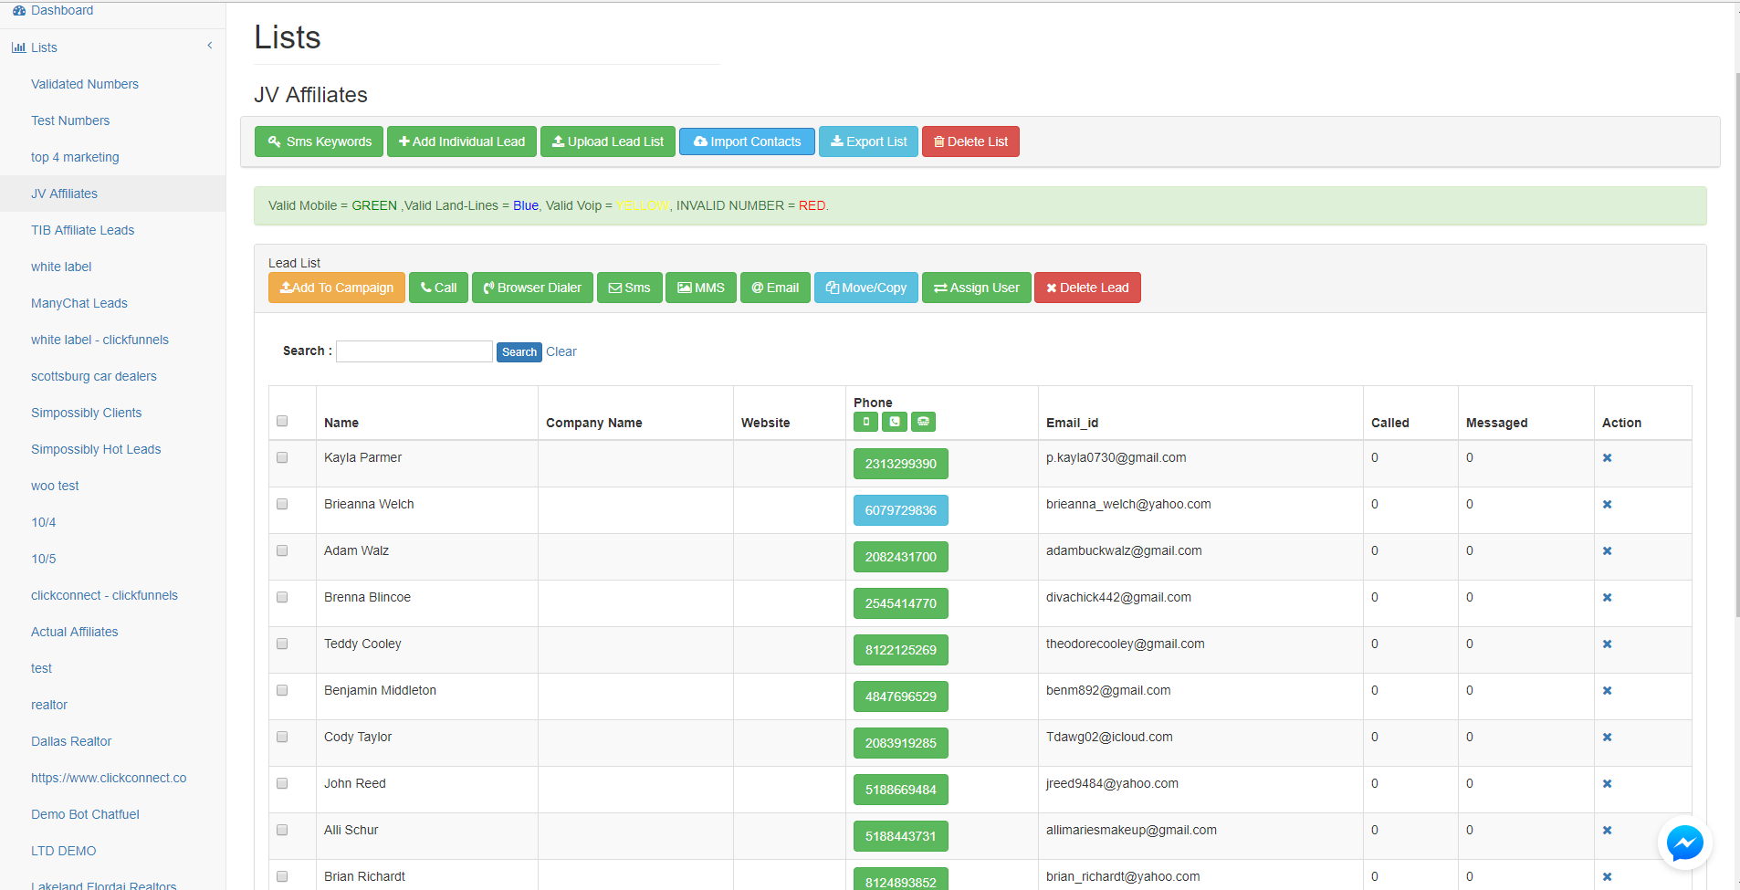Click the Dashboard icon in the sidebar
The width and height of the screenshot is (1740, 890).
click(x=19, y=10)
